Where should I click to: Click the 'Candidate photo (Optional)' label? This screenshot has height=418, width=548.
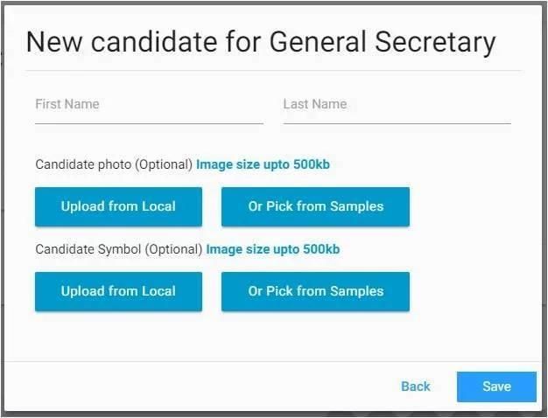[x=114, y=164]
